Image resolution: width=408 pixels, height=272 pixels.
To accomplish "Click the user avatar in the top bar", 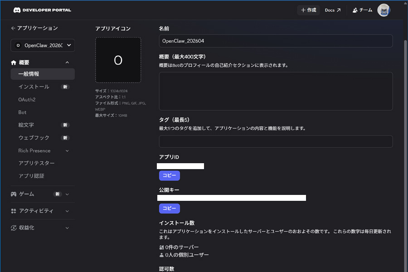I will pyautogui.click(x=384, y=10).
